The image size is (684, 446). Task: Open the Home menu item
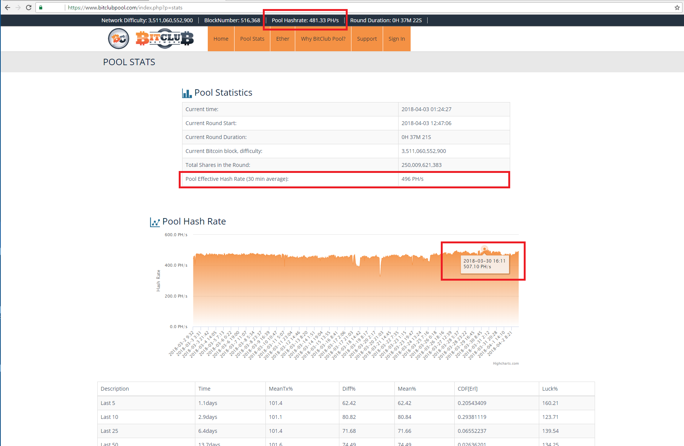221,39
